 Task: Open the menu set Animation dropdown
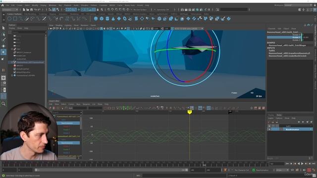(x=10, y=9)
